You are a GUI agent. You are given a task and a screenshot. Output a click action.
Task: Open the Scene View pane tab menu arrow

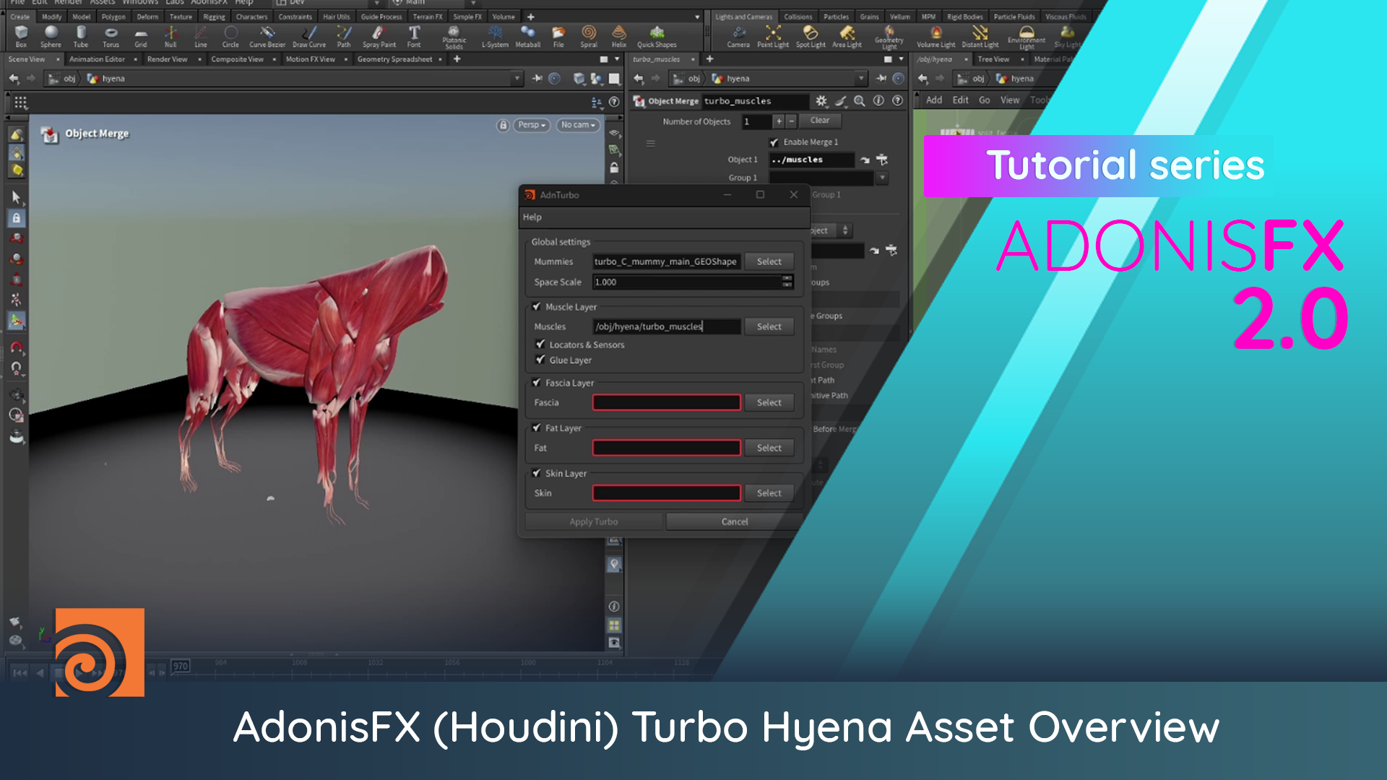617,59
